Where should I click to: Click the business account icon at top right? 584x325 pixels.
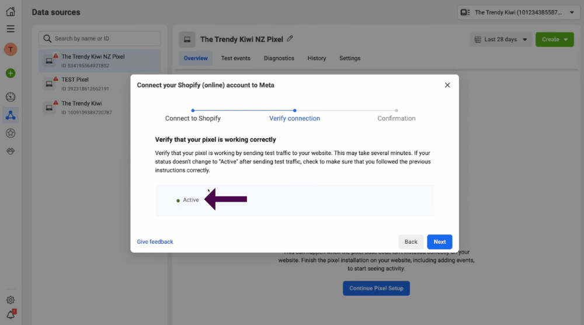click(x=465, y=12)
